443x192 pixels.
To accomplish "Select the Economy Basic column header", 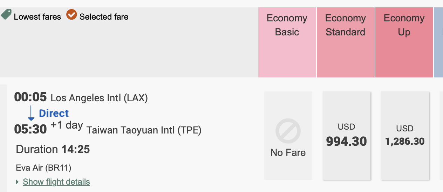I will click(287, 25).
